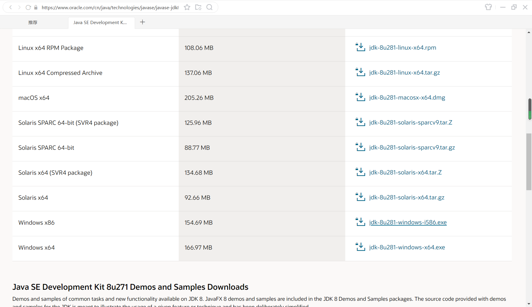Open the favorites folder icon
The width and height of the screenshot is (532, 307).
click(x=198, y=7)
